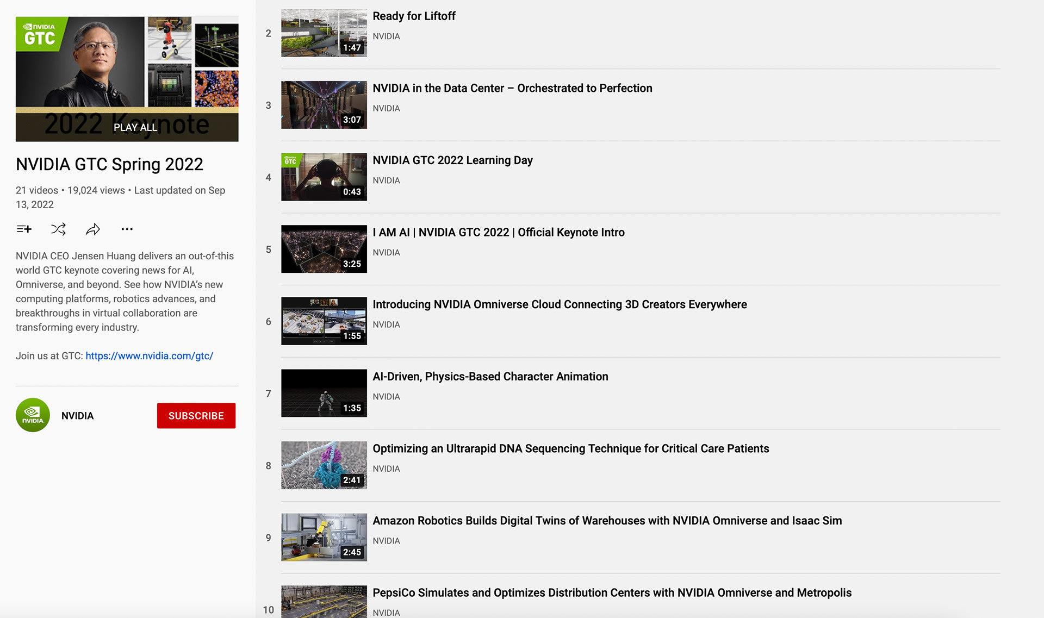This screenshot has width=1044, height=618.
Task: Open PepsiCo Distribution Centers video title
Action: [612, 593]
